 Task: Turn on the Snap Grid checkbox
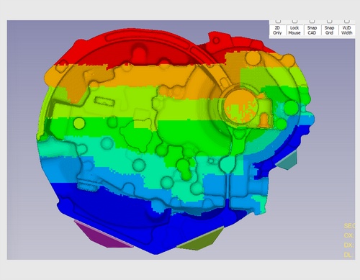(x=329, y=22)
